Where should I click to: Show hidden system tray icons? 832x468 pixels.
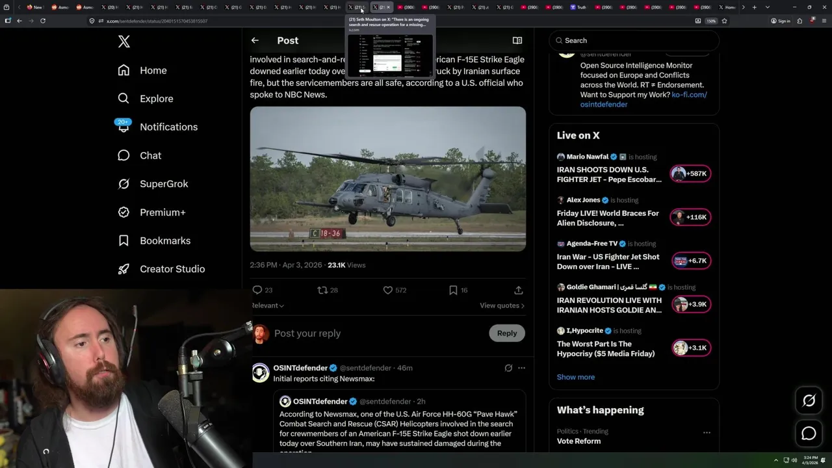pos(775,460)
